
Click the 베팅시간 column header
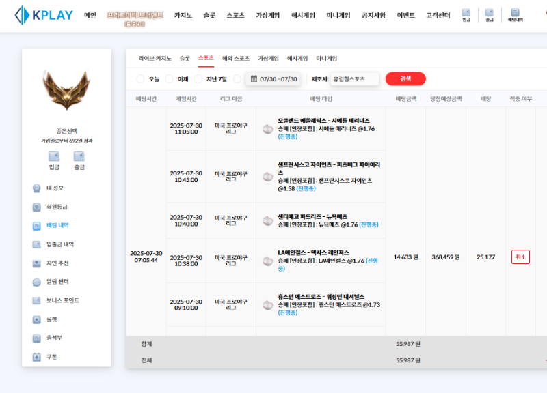146,99
